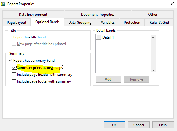Switch to the Variables tab

pos(108,22)
